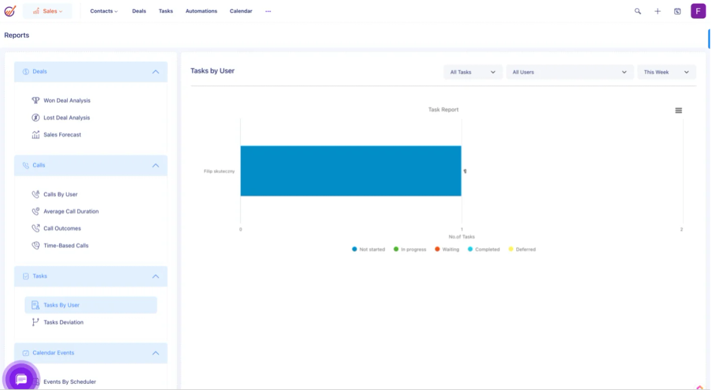712x391 pixels.
Task: Toggle the In progress legend series
Action: 410,249
